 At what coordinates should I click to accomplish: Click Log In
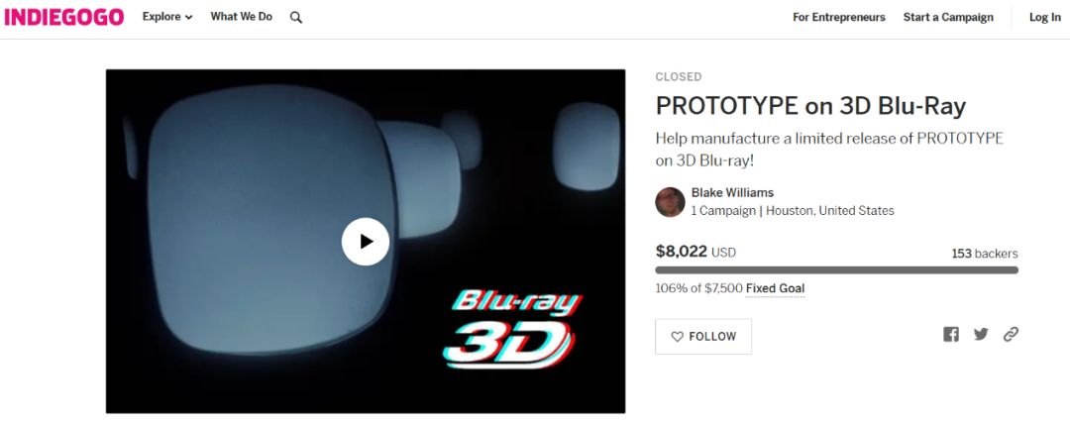[x=1045, y=18]
